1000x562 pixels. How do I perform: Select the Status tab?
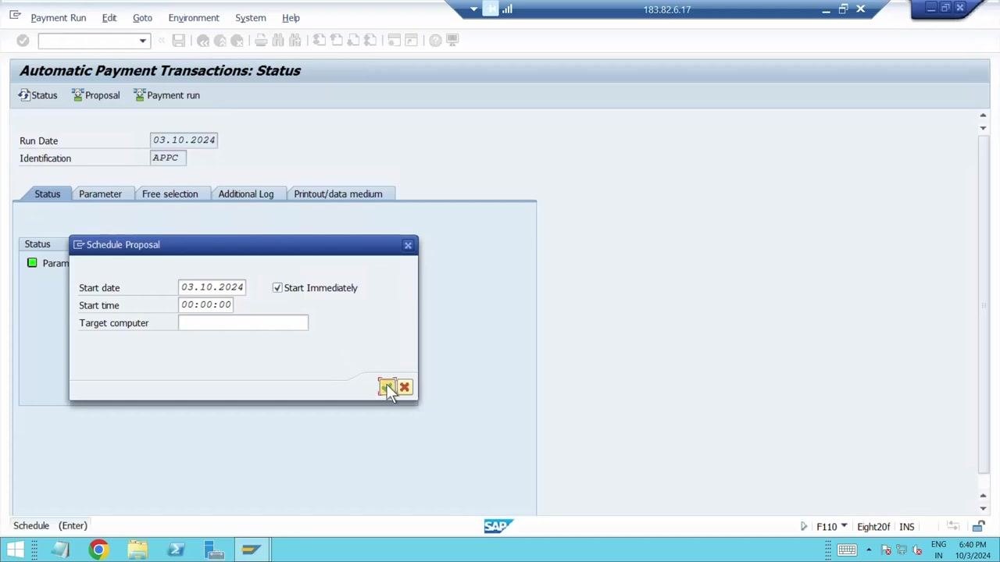[47, 194]
